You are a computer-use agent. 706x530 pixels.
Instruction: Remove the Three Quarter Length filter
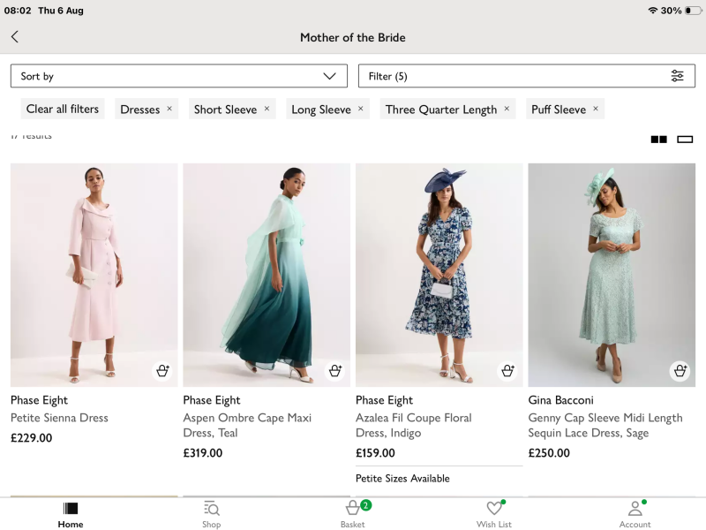(507, 109)
